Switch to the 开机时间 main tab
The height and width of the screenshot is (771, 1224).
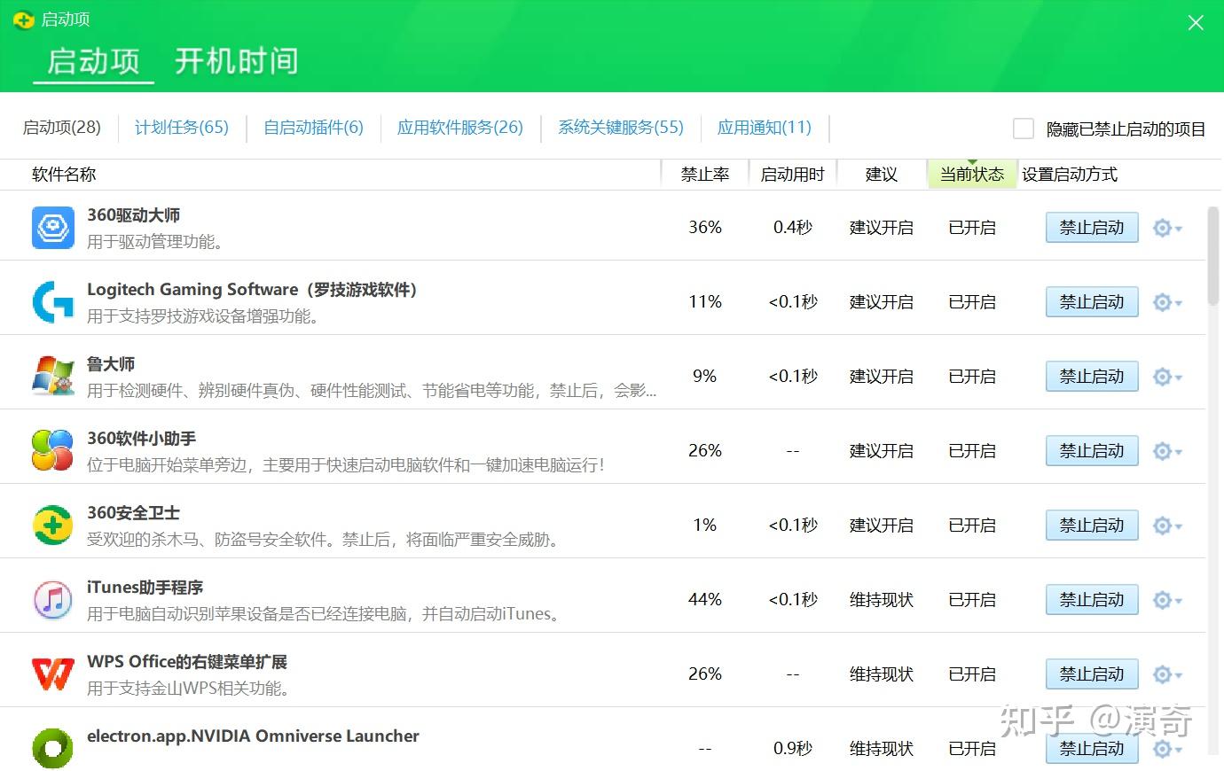236,61
